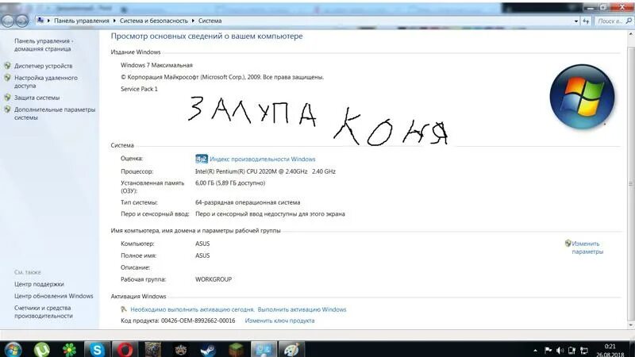Open Центр поддержки link
Viewport: 635px width, 357px height.
tap(39, 284)
